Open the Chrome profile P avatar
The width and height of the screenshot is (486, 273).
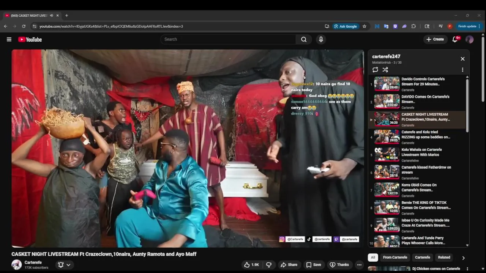450,26
